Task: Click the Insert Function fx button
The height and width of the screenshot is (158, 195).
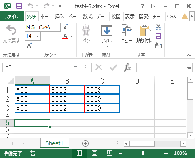Action: 127,67
